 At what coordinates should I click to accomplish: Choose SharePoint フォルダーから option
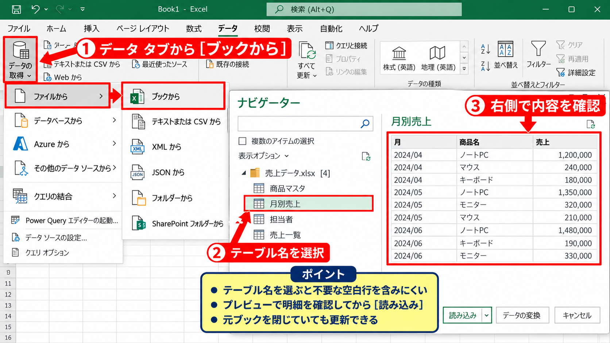[174, 224]
